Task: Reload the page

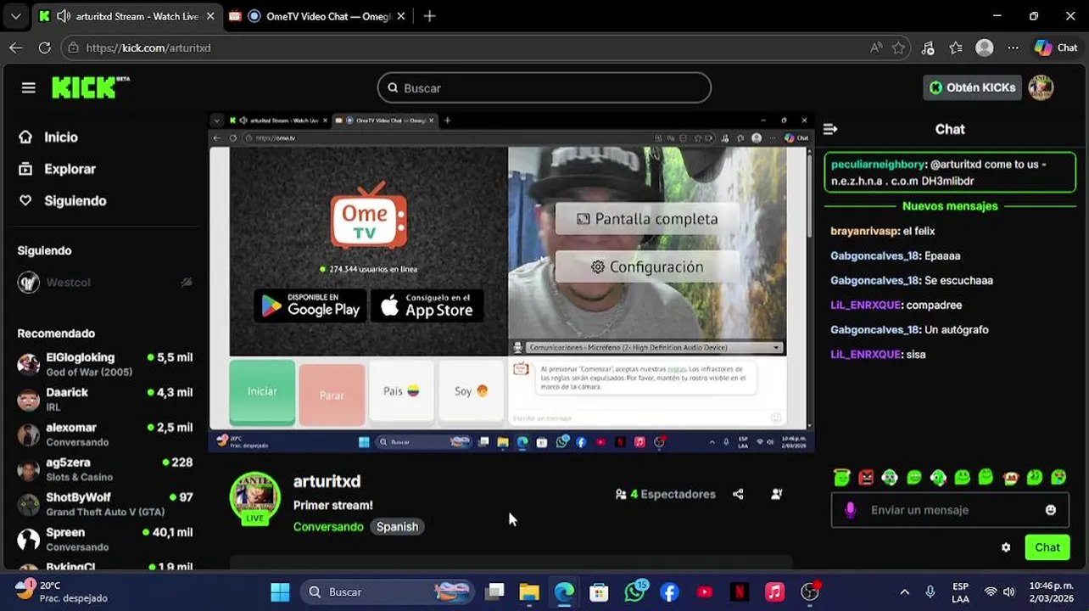Action: point(45,48)
